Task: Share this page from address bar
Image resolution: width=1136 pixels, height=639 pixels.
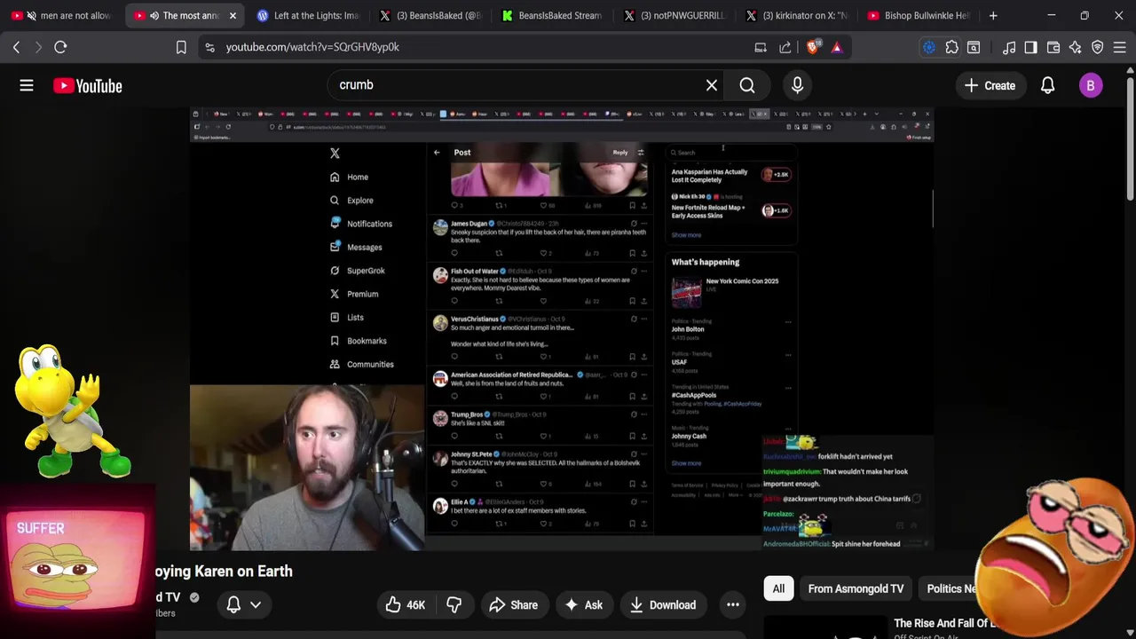Action: 786,47
